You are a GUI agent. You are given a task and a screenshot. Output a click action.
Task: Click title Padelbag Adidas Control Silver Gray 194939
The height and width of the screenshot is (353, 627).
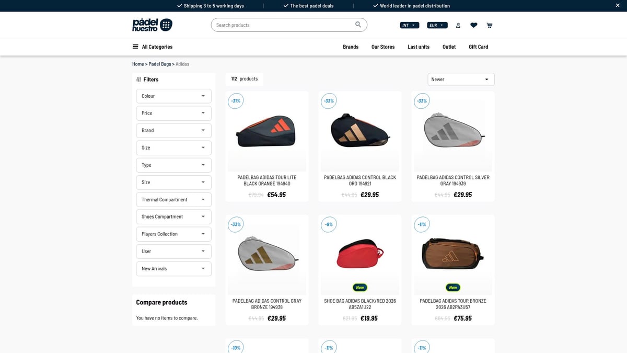coord(453,180)
